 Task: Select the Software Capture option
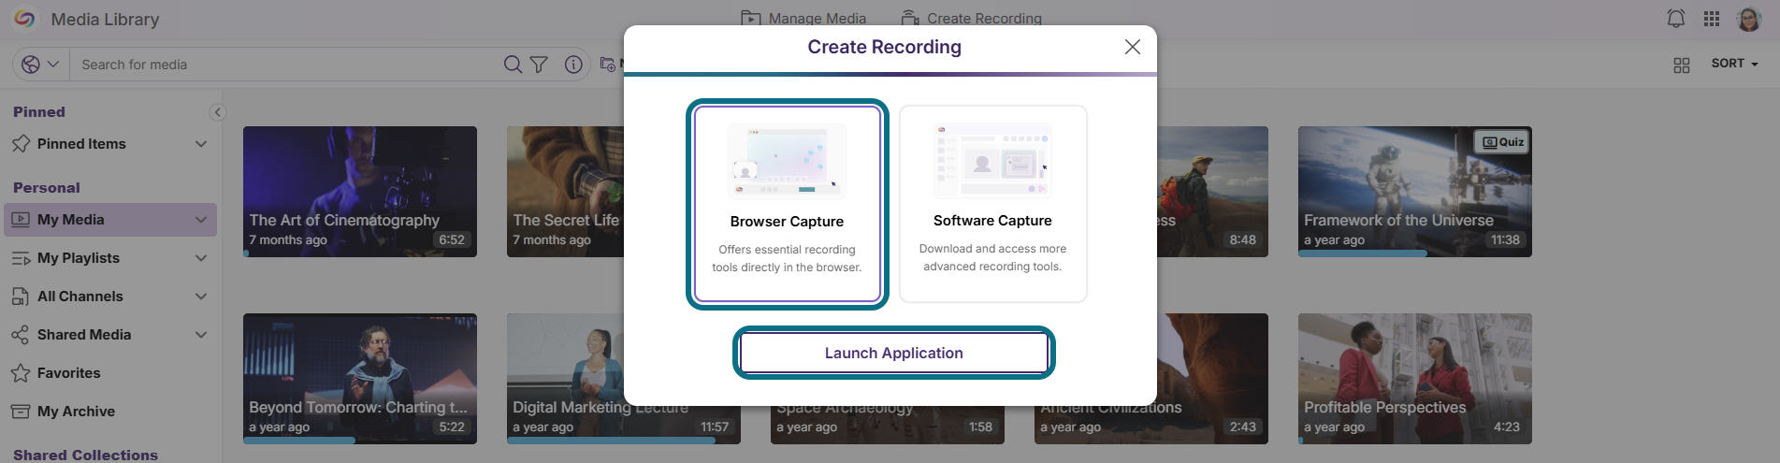(992, 204)
